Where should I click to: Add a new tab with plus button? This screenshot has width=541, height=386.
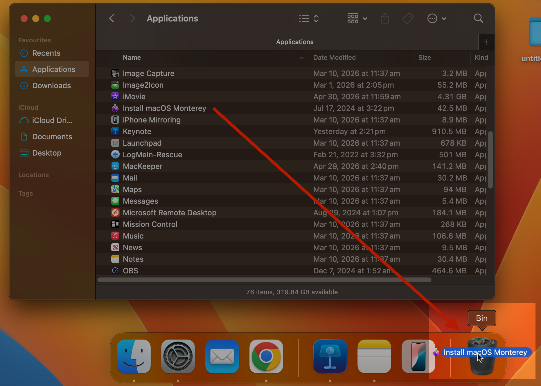486,42
